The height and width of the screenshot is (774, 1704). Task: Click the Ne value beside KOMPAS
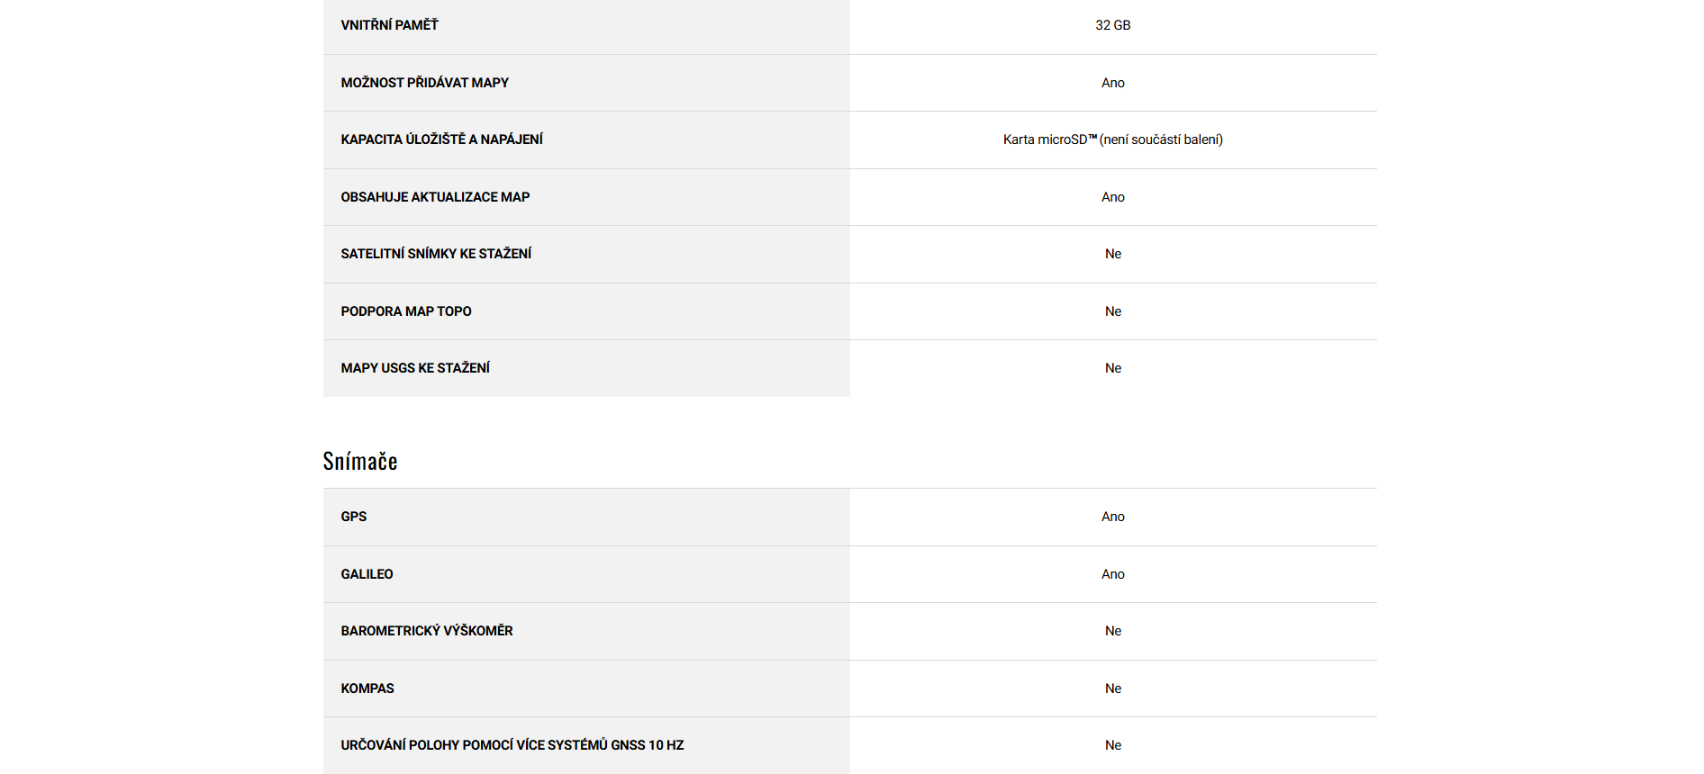point(1112,688)
